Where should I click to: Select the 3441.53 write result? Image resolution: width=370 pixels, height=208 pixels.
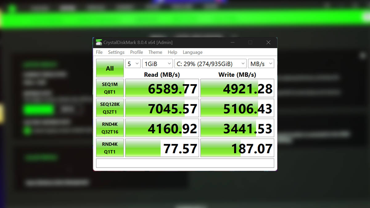tap(237, 128)
